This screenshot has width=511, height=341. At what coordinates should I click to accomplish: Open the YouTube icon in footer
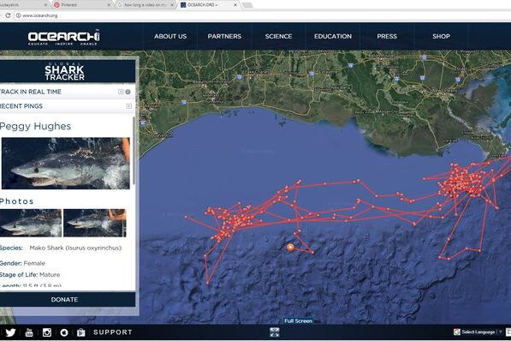[x=29, y=332]
